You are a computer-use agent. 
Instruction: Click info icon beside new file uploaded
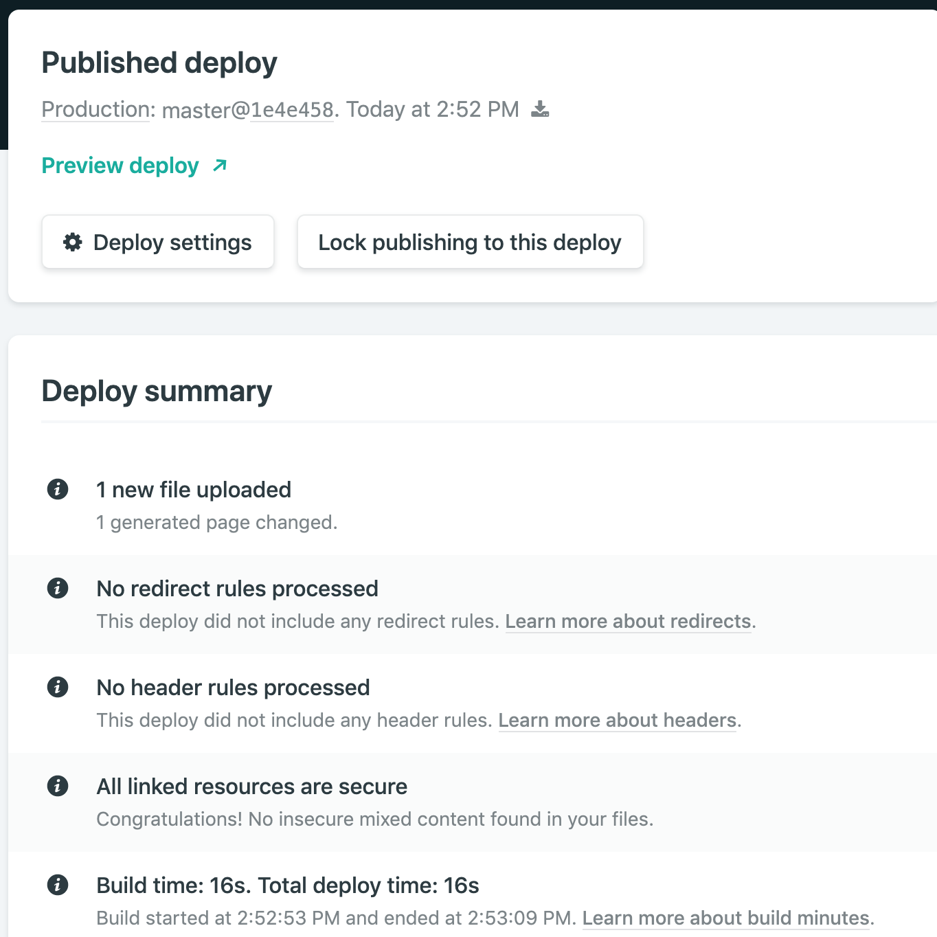tap(58, 489)
